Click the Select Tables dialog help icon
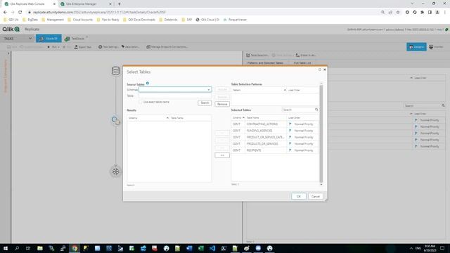The height and width of the screenshot is (253, 450). click(320, 70)
